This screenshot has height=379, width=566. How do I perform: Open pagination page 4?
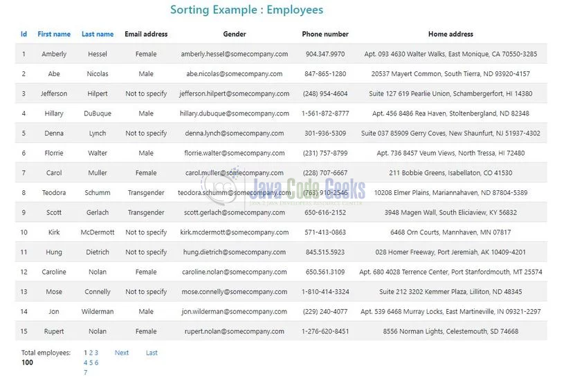pos(86,362)
